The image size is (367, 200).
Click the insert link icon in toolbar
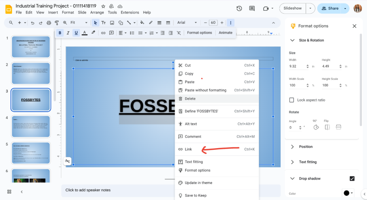click(103, 33)
